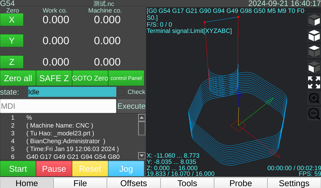Select the right-side view cube icon
Image resolution: width=321 pixels, height=188 pixels.
[x=314, y=20]
